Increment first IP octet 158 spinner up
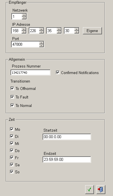This screenshot has width=113, height=196. point(24,29)
